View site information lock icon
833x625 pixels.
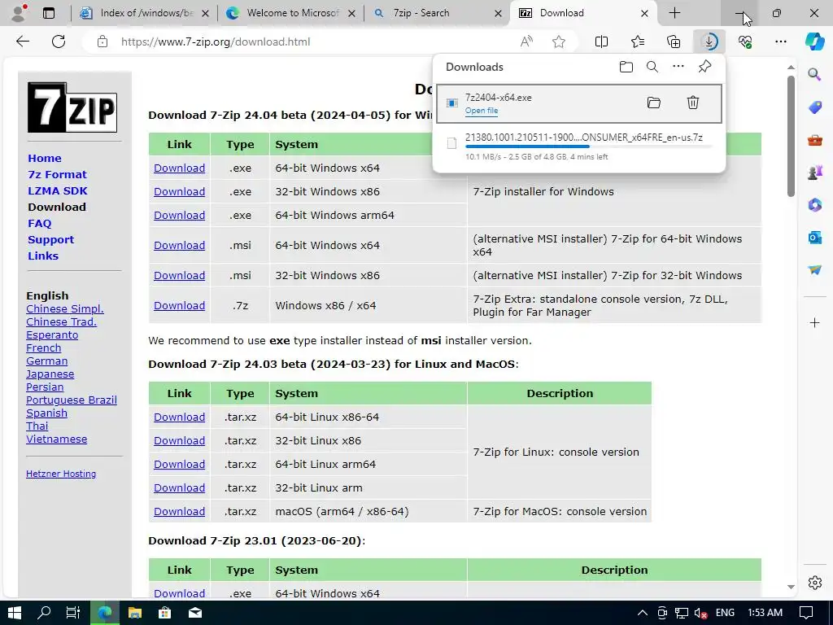tap(102, 42)
